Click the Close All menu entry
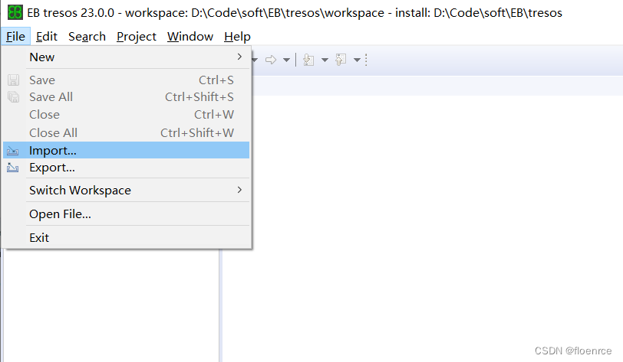 [127, 133]
